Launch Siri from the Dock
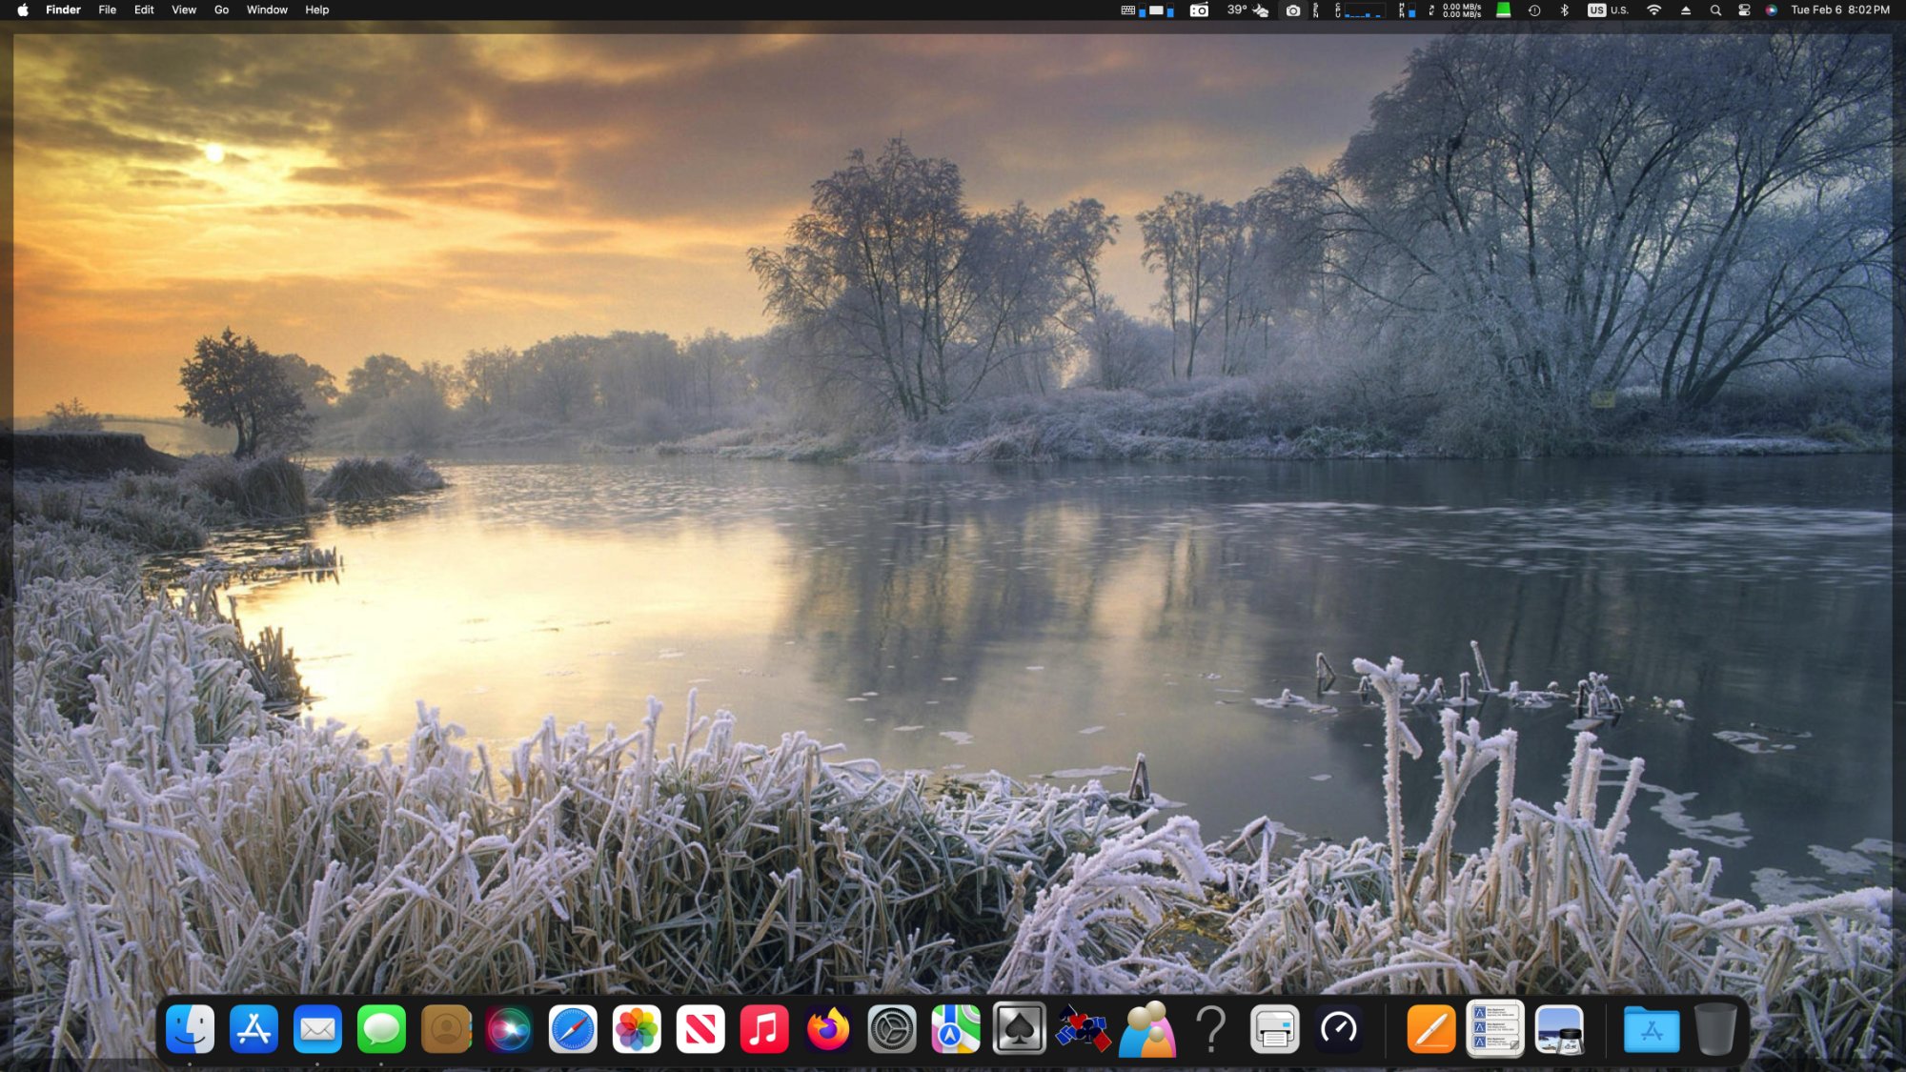Screen dimensions: 1906x1072 (x=509, y=1029)
